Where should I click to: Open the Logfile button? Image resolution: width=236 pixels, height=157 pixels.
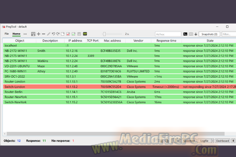204,141
